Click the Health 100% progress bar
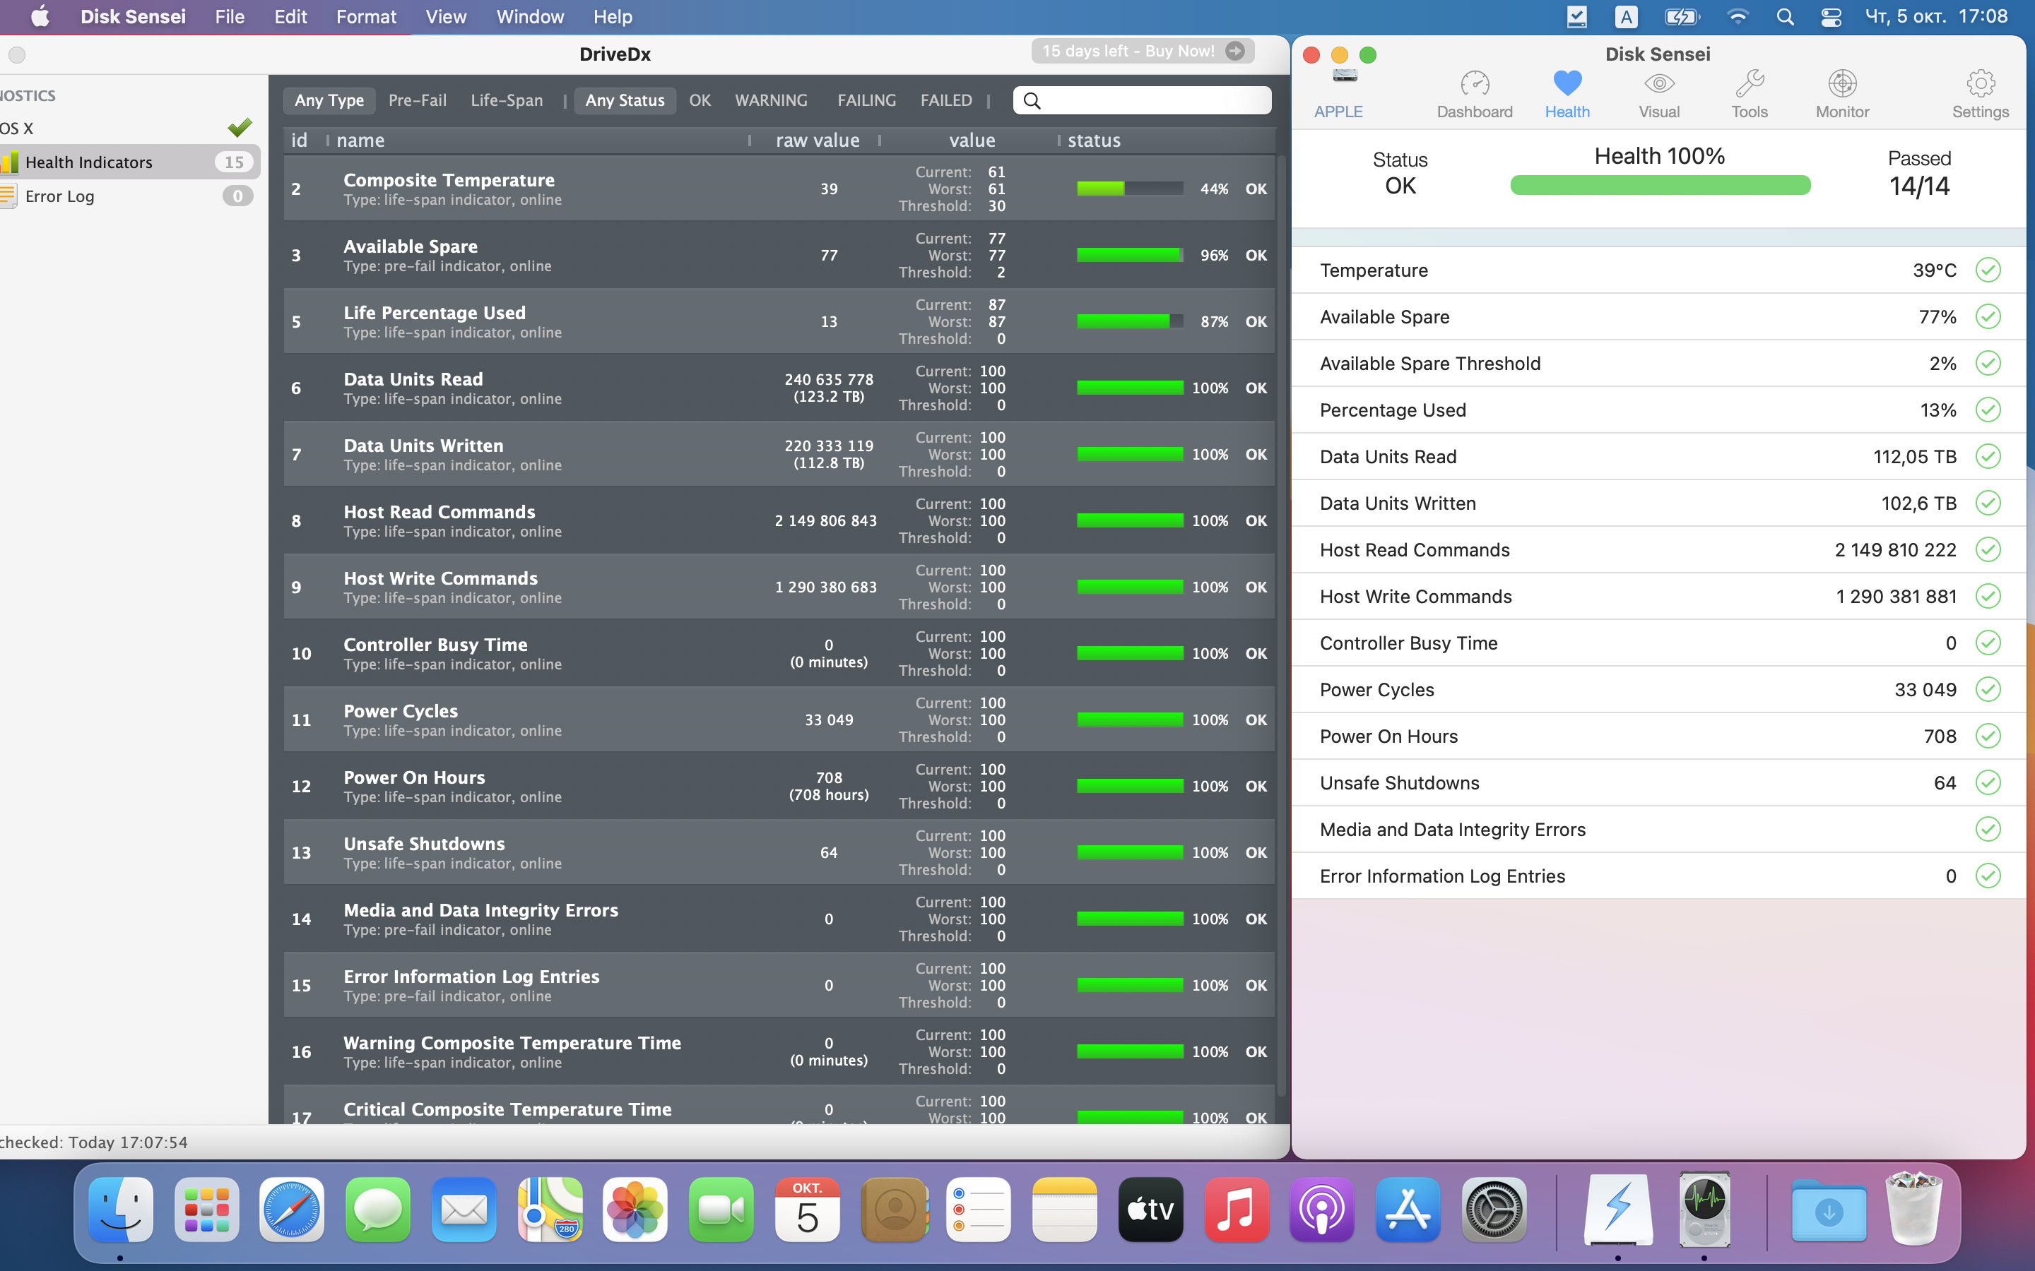The height and width of the screenshot is (1271, 2035). click(x=1660, y=185)
